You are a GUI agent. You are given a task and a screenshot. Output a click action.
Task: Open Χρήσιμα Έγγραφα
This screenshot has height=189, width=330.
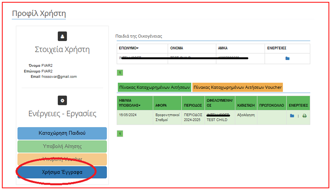[x=62, y=172]
